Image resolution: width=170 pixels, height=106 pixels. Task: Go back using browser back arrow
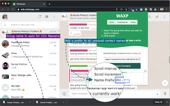tap(3, 10)
